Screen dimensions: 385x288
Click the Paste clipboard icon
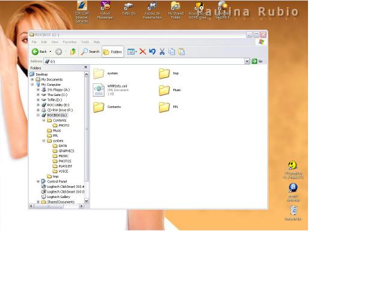tap(182, 52)
